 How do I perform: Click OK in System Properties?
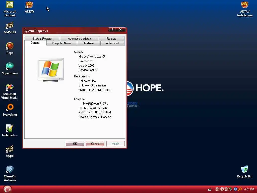pyautogui.click(x=75, y=143)
